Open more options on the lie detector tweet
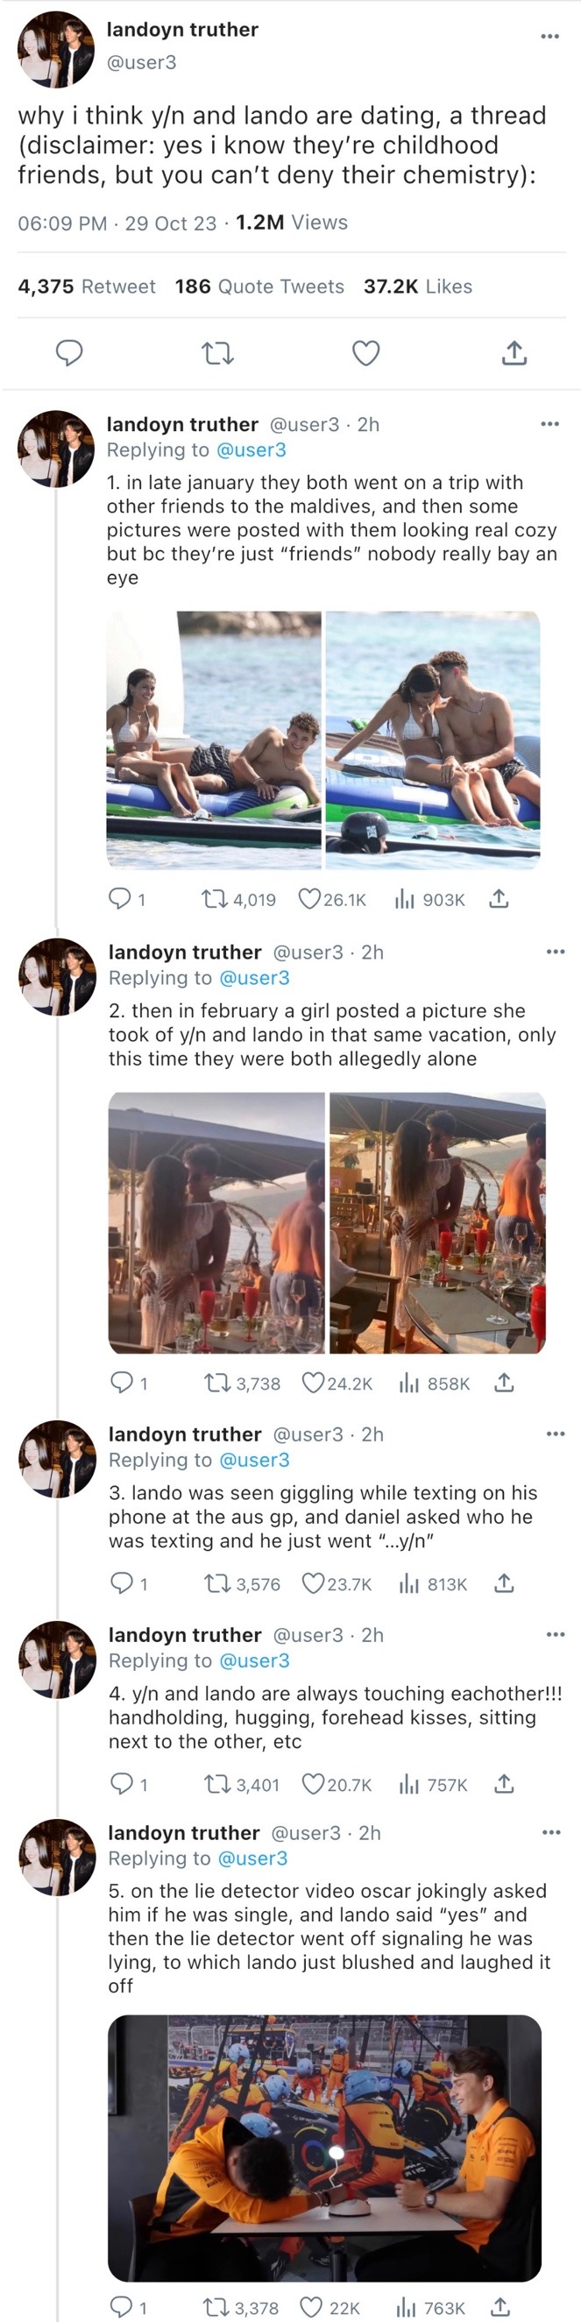Viewport: 581px width, 2322px height. coord(551,1832)
